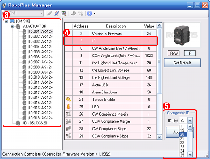This screenshot has height=159, width=210.
Task: Select the Lowest Limit Voltage row
Action: pos(111,70)
